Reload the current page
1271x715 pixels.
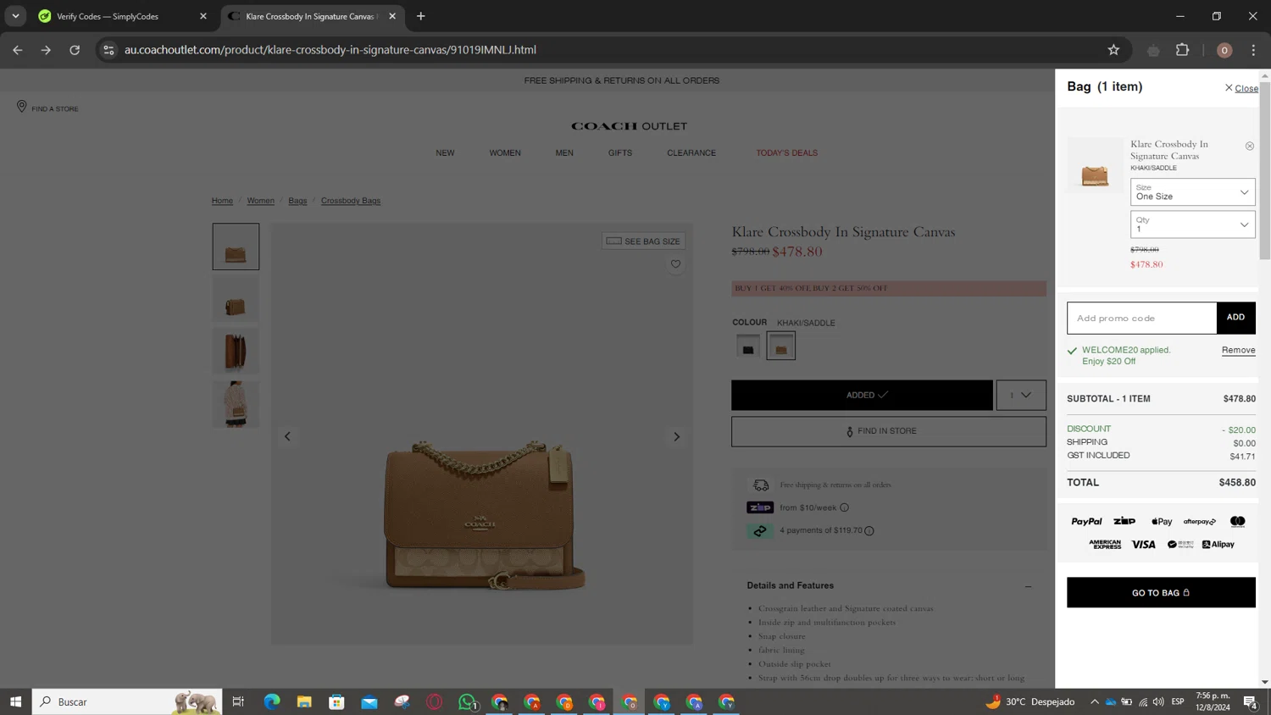click(75, 50)
